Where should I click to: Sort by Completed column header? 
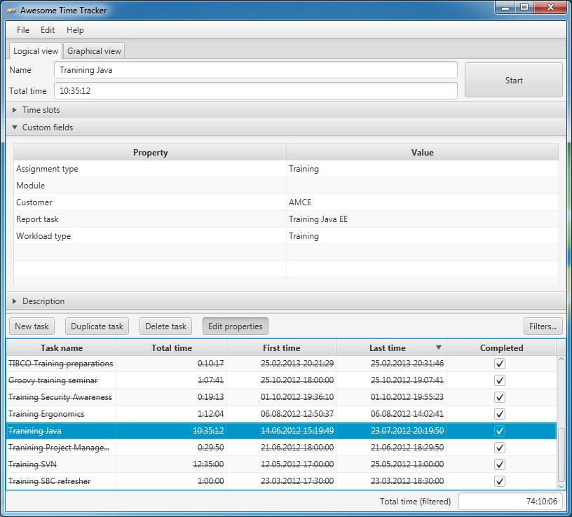(x=501, y=348)
